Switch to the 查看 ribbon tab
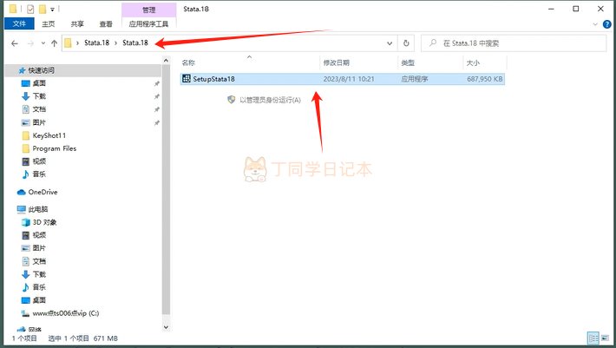The width and height of the screenshot is (616, 348). [x=106, y=24]
